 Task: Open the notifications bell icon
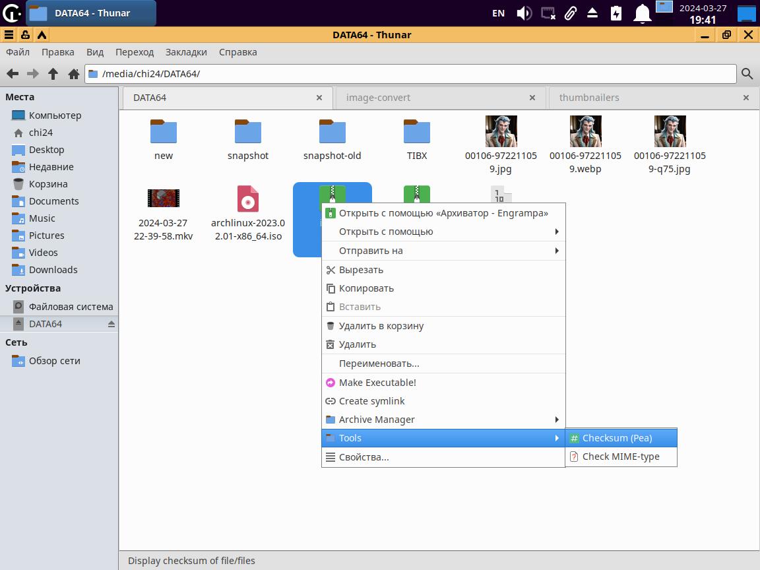(642, 13)
